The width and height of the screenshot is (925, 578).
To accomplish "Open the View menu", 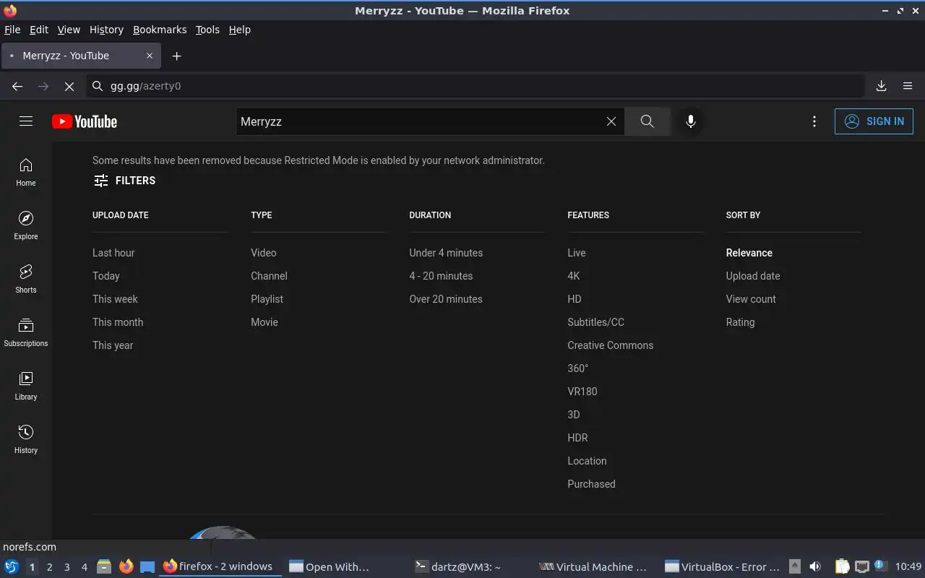I will pos(69,30).
